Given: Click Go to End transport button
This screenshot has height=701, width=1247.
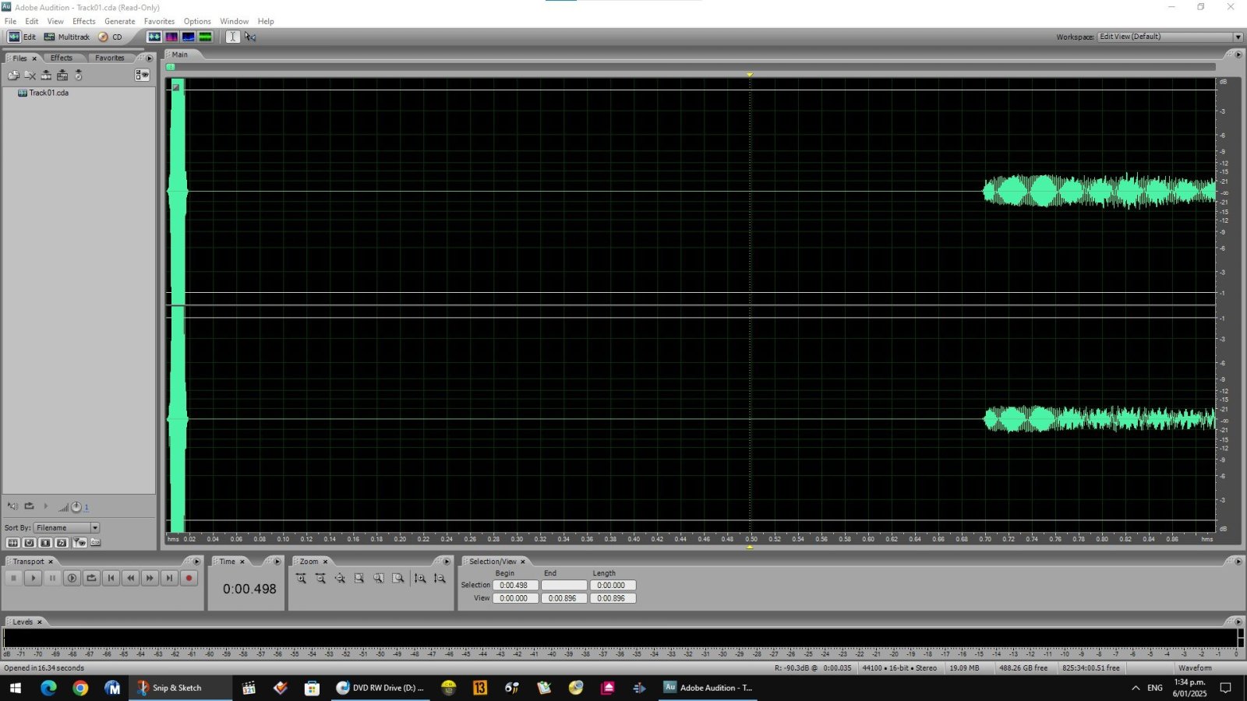Looking at the screenshot, I should (x=169, y=578).
